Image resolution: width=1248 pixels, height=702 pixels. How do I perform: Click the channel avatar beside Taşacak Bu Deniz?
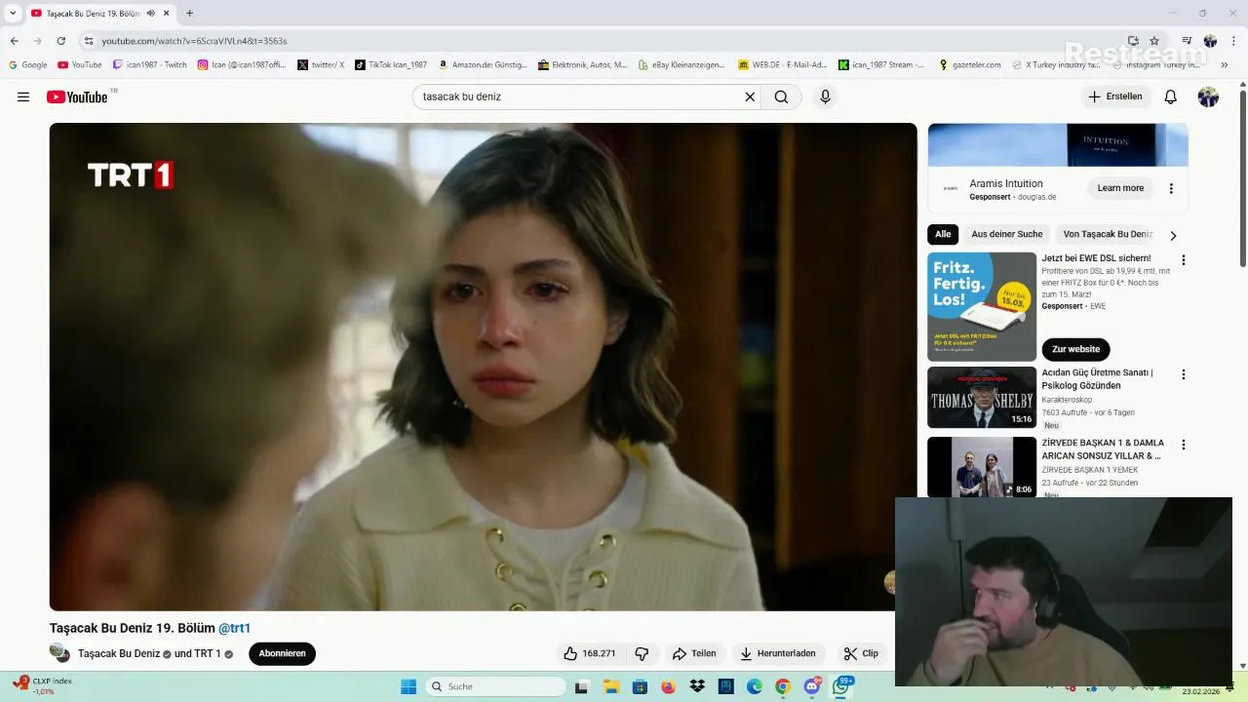[x=59, y=653]
